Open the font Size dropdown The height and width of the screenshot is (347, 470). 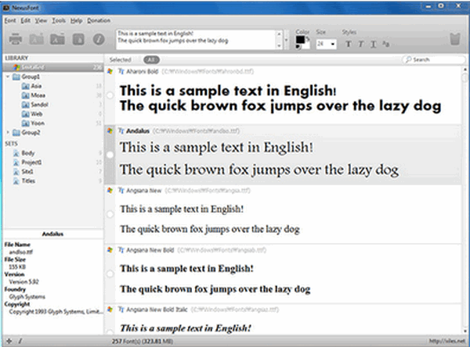[334, 45]
